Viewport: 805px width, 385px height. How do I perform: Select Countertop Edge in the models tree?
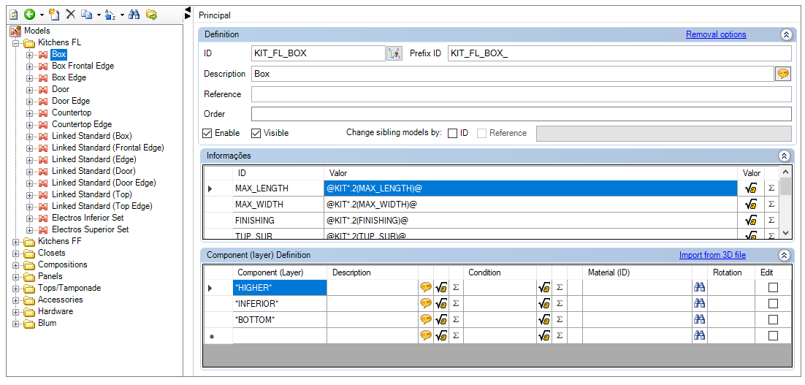point(82,124)
